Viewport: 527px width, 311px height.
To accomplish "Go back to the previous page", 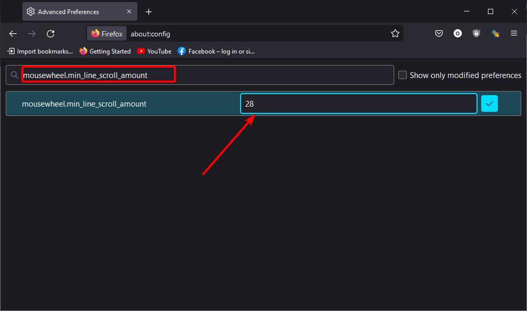I will [13, 34].
